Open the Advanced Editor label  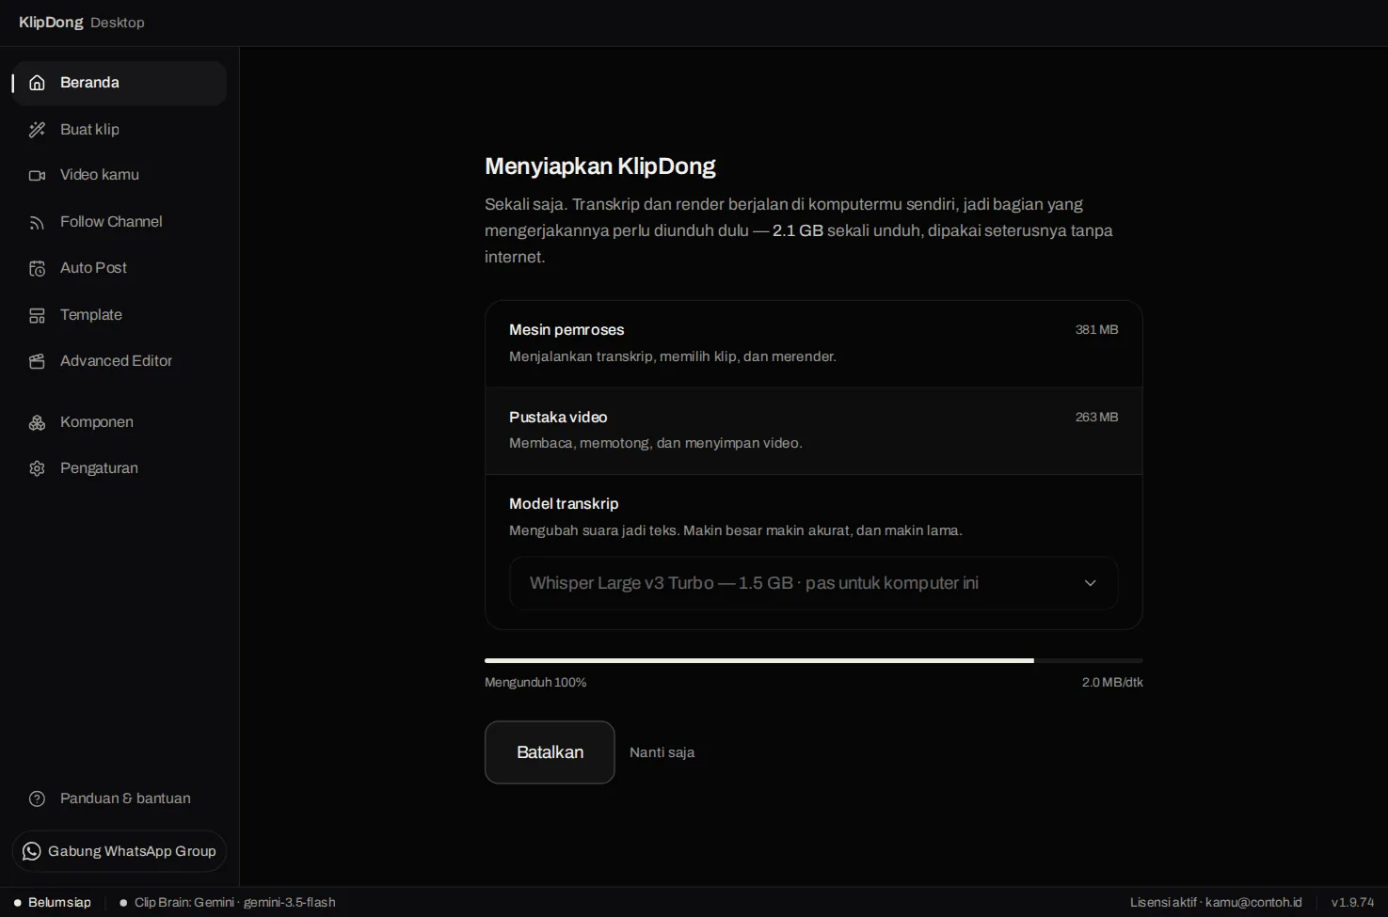click(x=116, y=361)
